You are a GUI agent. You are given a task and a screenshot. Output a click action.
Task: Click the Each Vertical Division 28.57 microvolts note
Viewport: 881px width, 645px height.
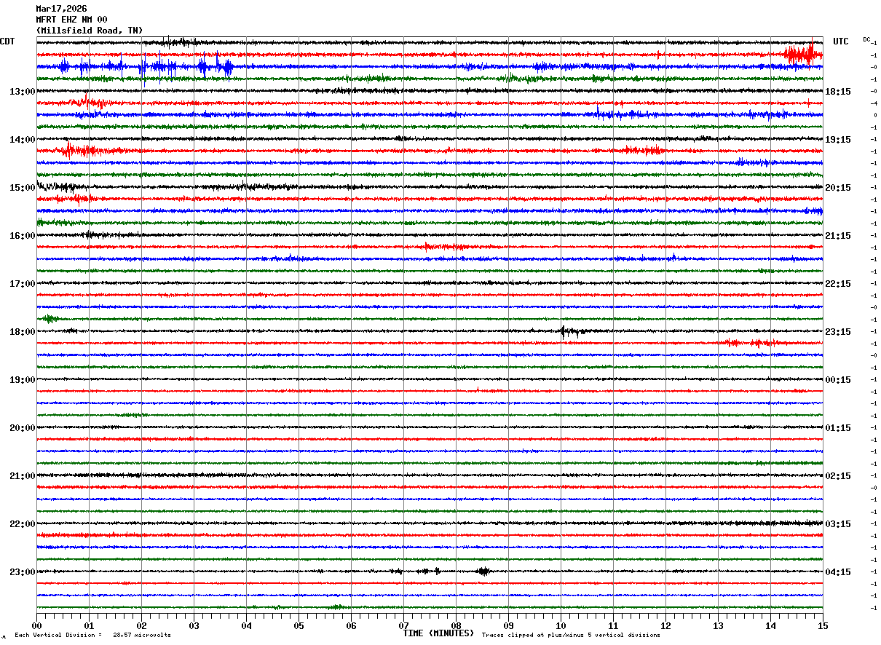pos(92,636)
